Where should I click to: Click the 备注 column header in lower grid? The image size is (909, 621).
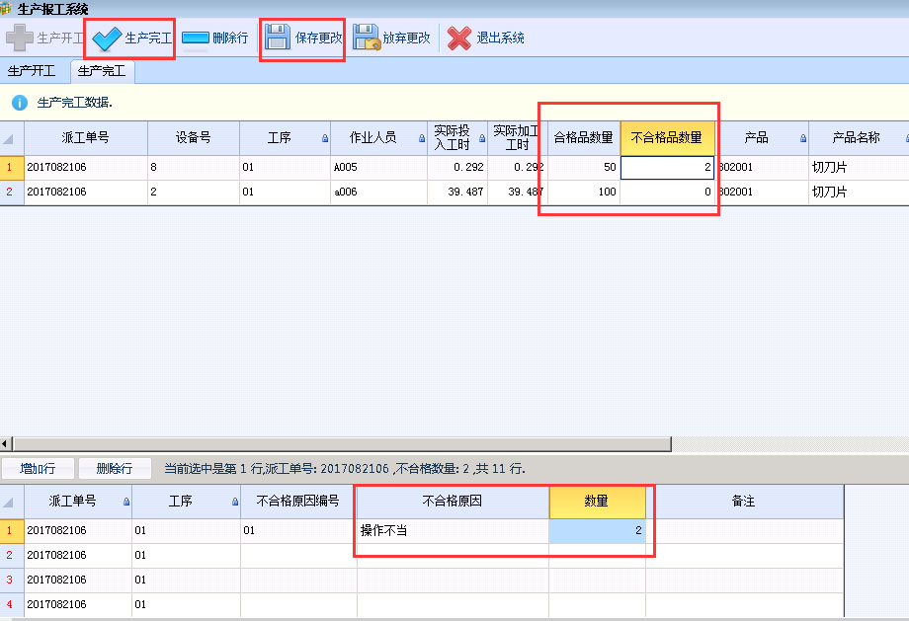[x=743, y=502]
